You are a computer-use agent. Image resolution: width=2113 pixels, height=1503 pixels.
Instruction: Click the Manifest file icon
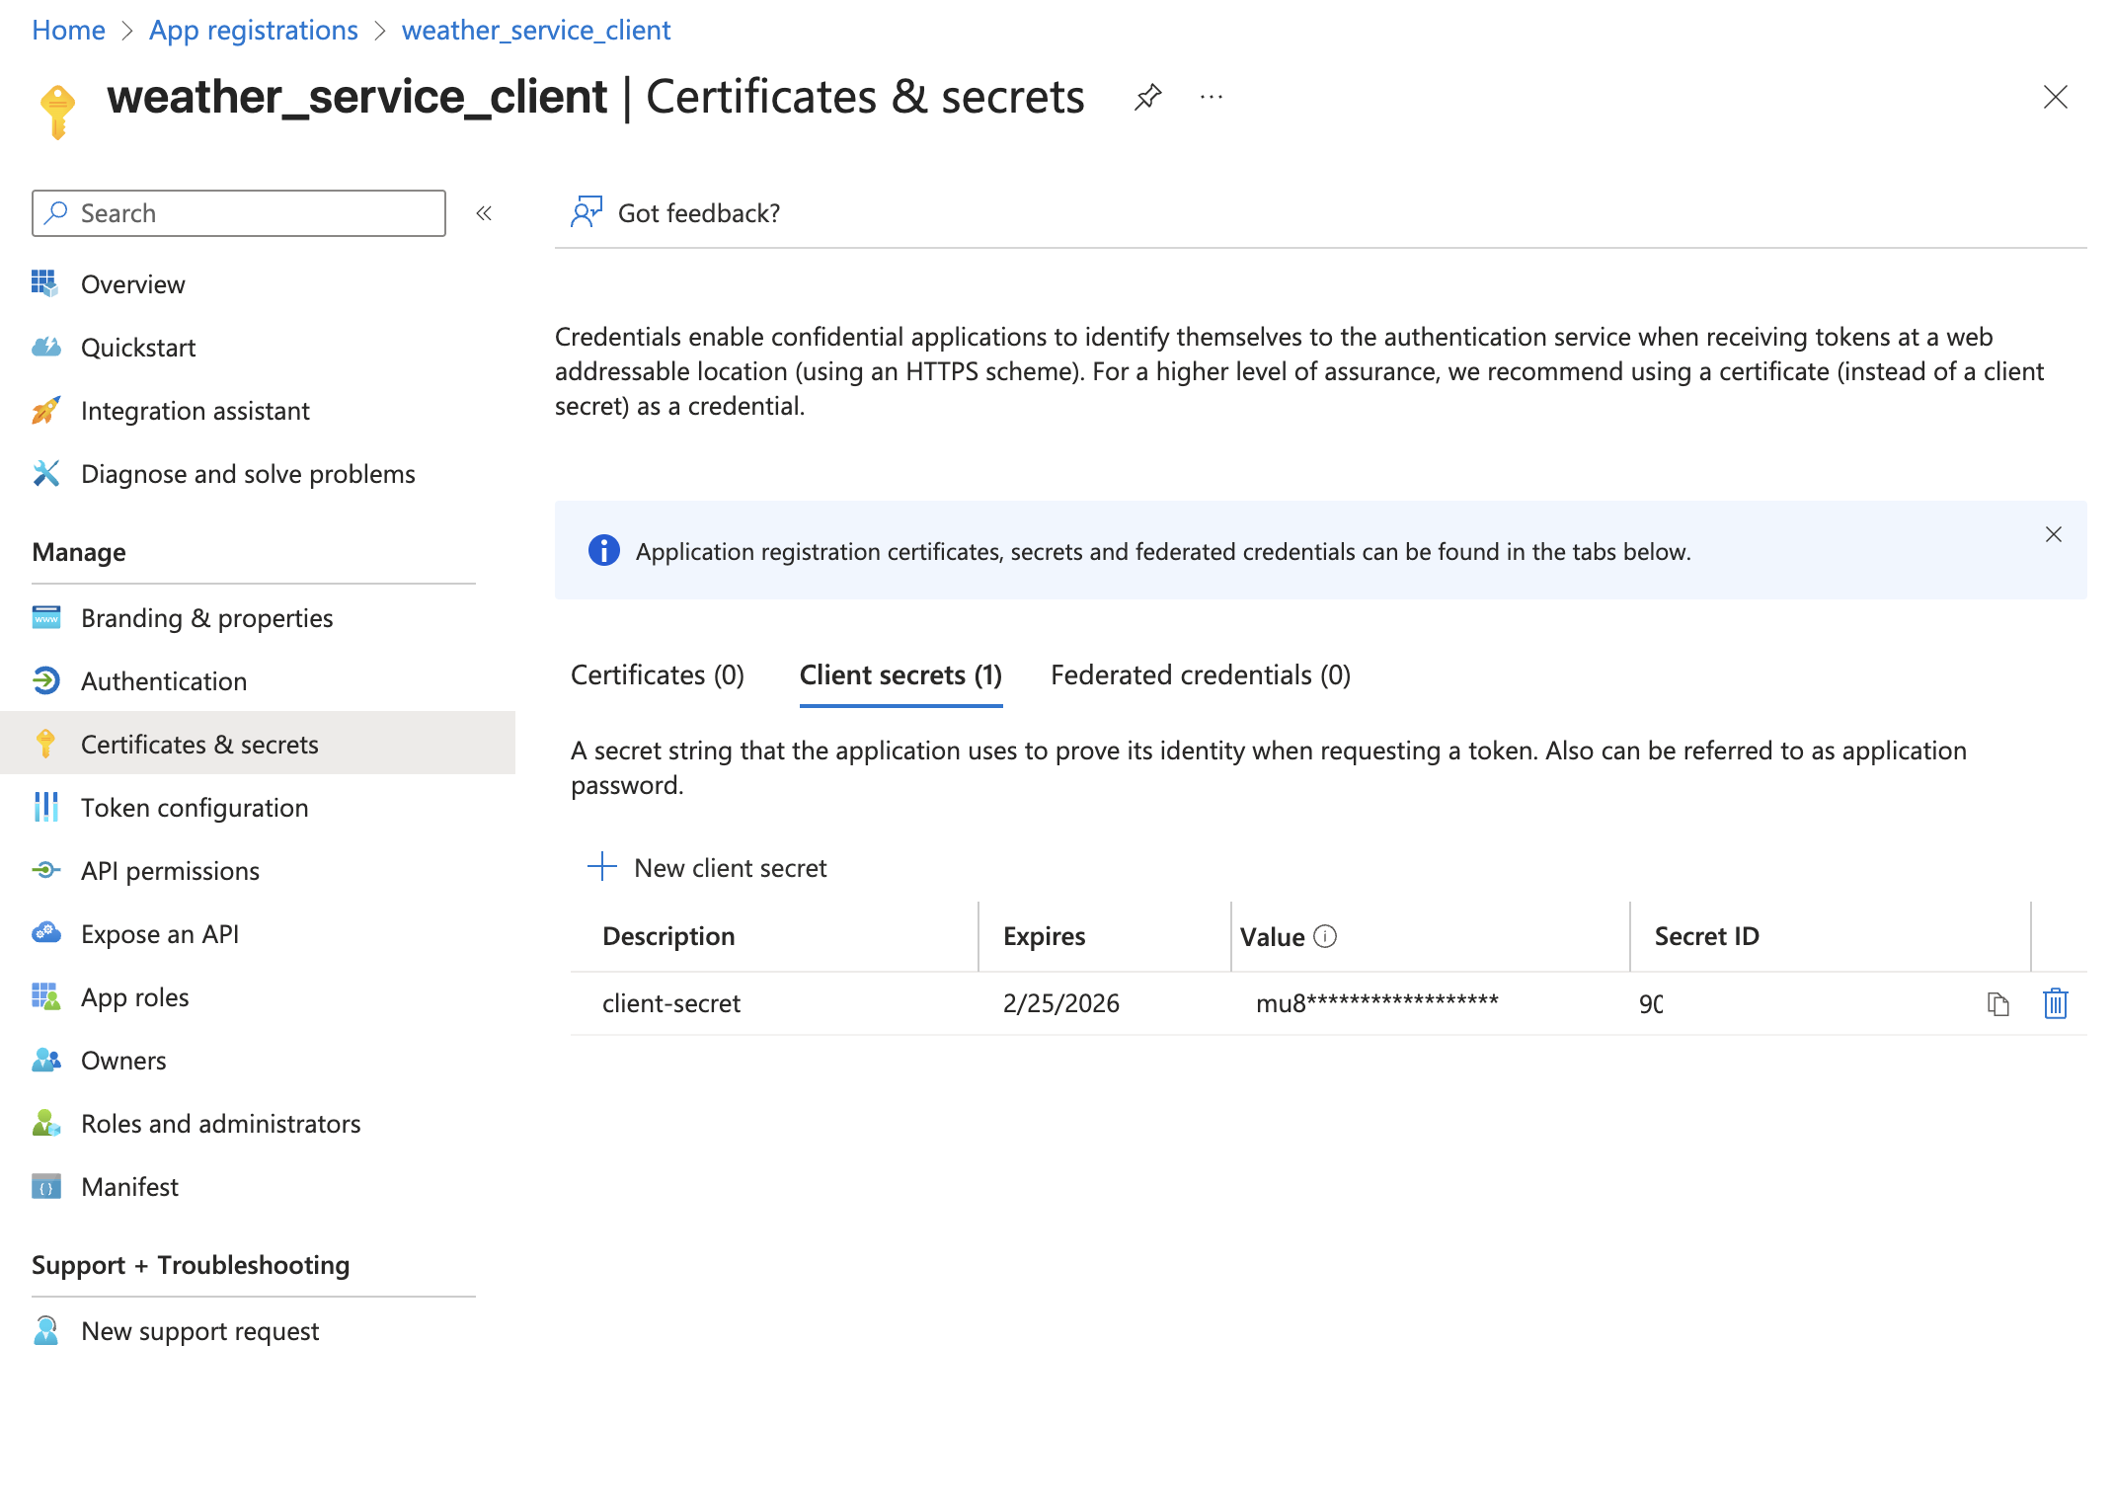[45, 1186]
